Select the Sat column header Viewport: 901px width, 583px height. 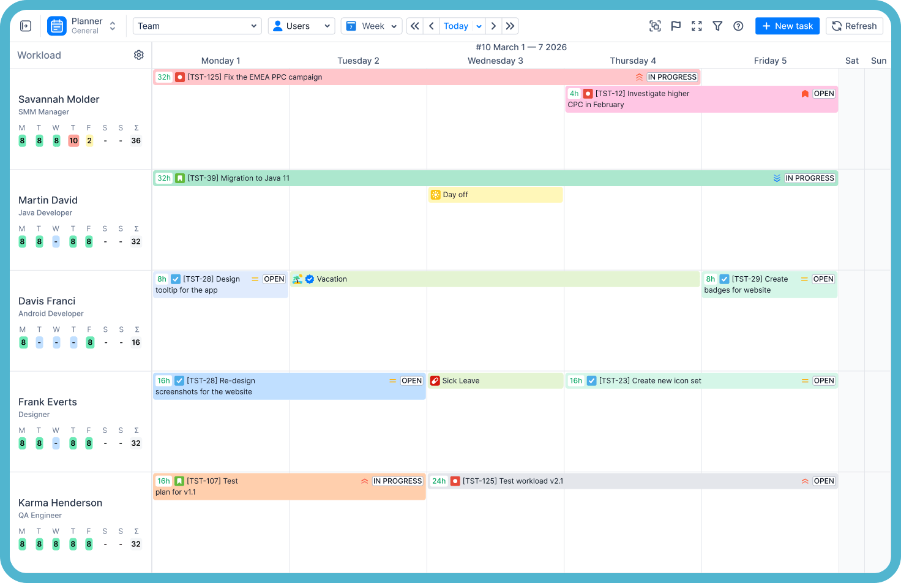coord(852,61)
